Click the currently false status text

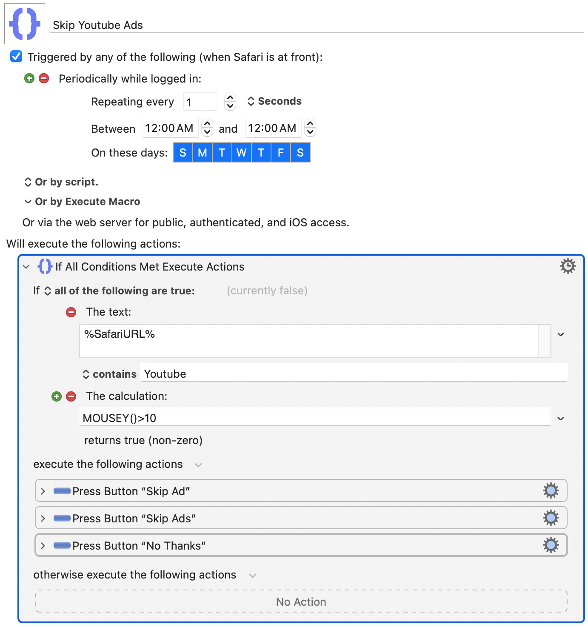pos(267,291)
